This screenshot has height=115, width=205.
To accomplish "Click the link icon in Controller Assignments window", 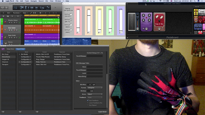I will coord(3,49).
